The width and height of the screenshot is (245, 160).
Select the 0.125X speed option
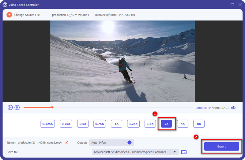47,124
